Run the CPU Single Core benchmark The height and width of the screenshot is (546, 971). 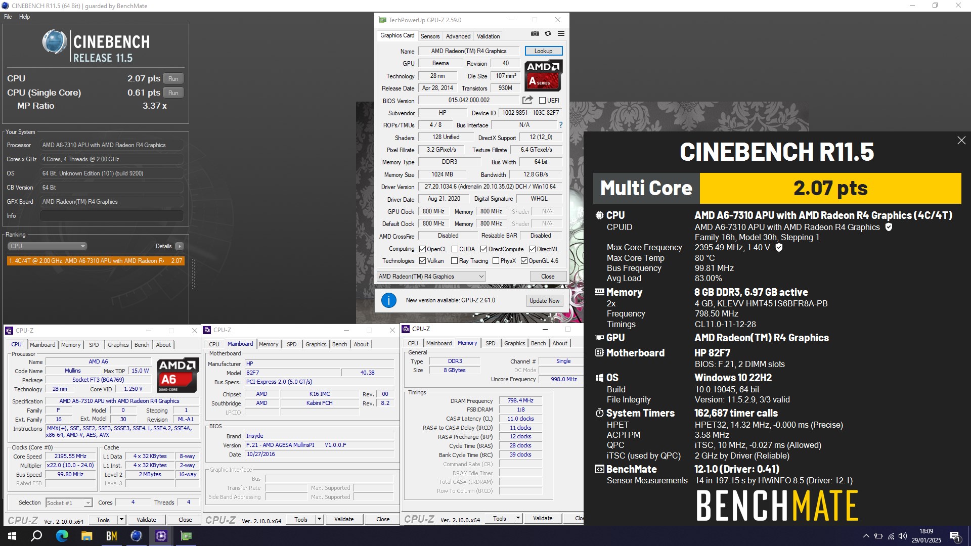coord(173,93)
